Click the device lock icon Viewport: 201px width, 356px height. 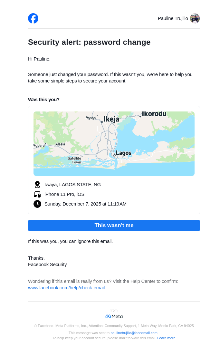[x=37, y=194]
